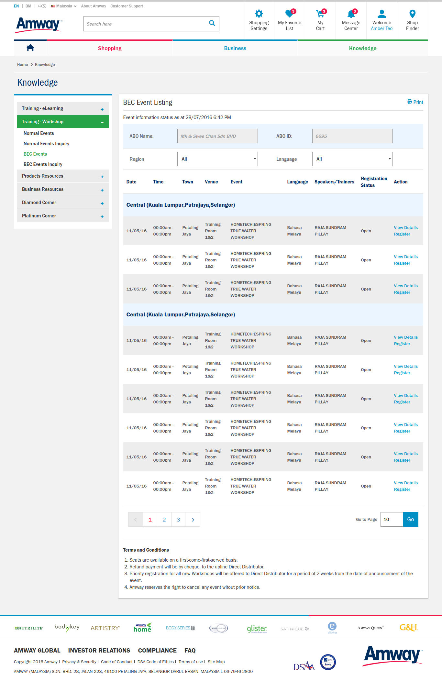Screen dimensions: 442x681
Task: Expand Business Resources section
Action: tap(63, 189)
